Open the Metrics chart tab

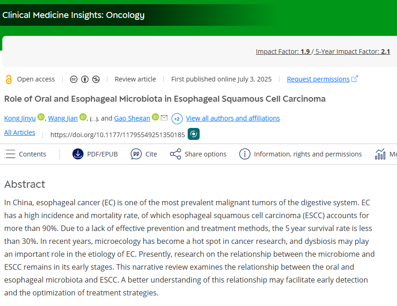(x=381, y=154)
